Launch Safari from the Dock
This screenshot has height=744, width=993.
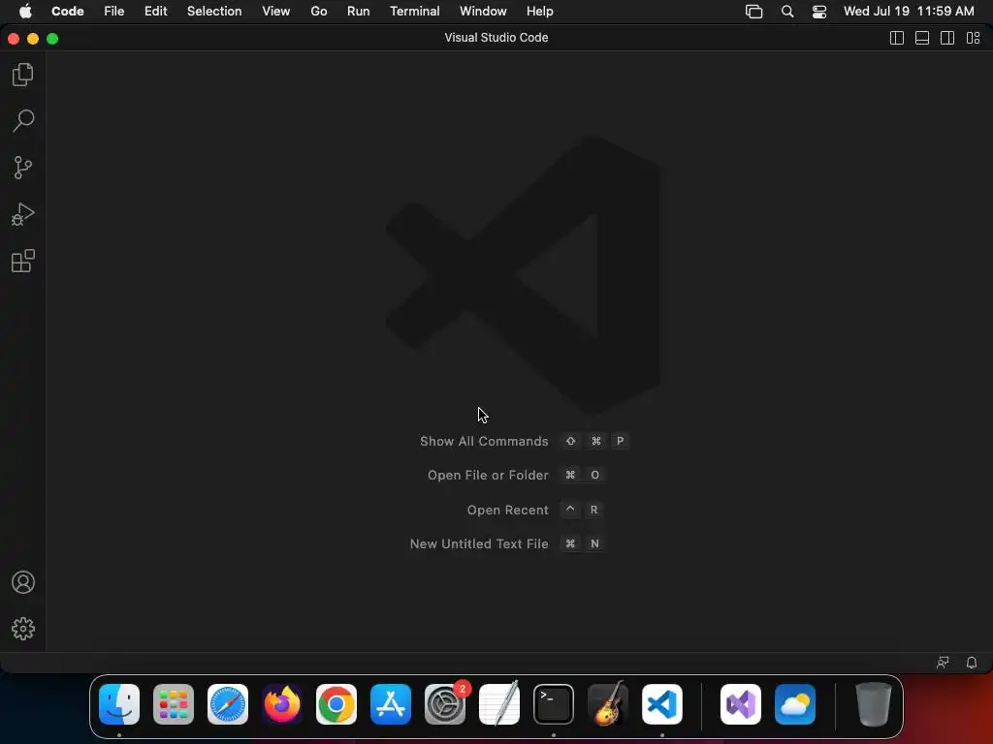point(228,704)
